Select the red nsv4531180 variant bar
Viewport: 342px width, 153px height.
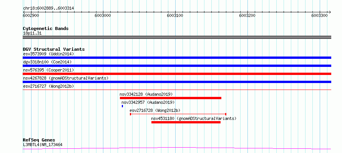[186, 122]
